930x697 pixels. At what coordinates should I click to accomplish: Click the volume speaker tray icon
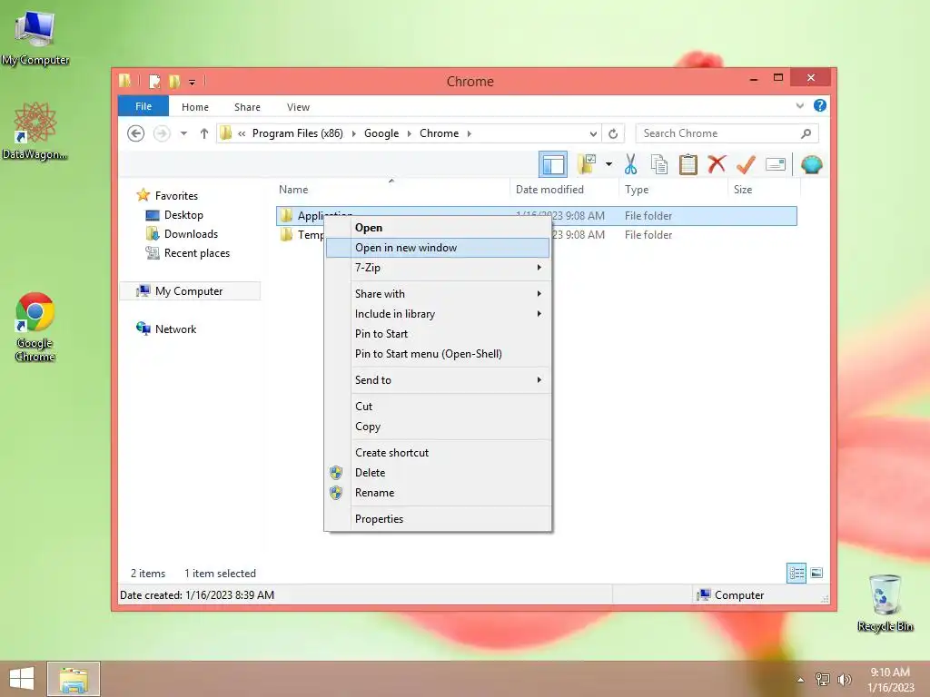[x=845, y=680]
